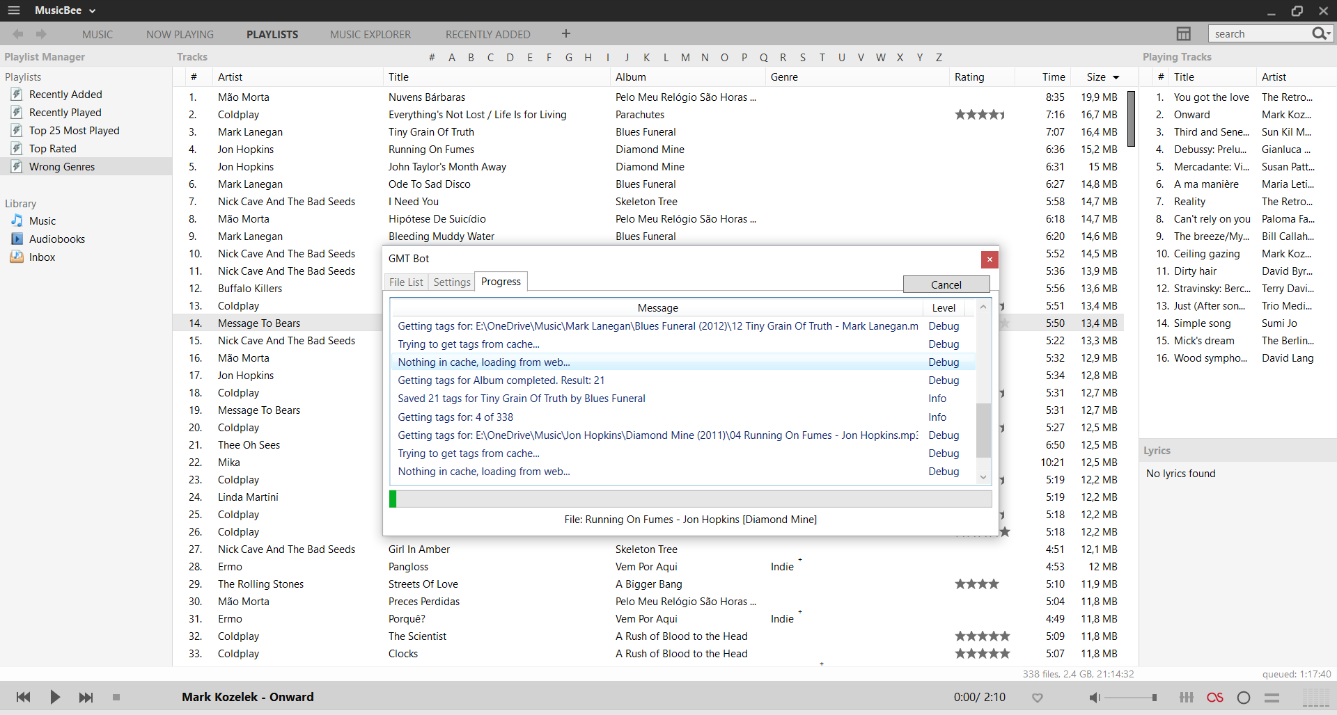Screen dimensions: 1337x715
Task: Stop playback with the stop button
Action: [x=116, y=697]
